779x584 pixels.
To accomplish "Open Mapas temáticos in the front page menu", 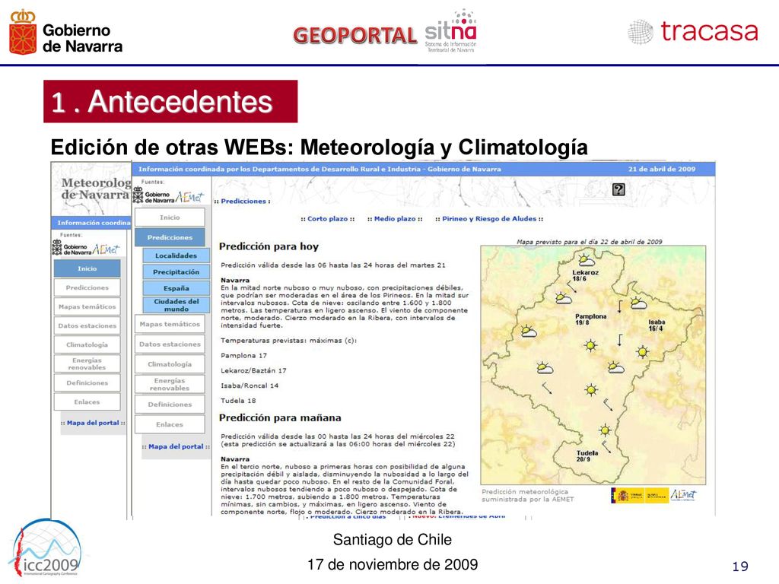I will (x=170, y=324).
